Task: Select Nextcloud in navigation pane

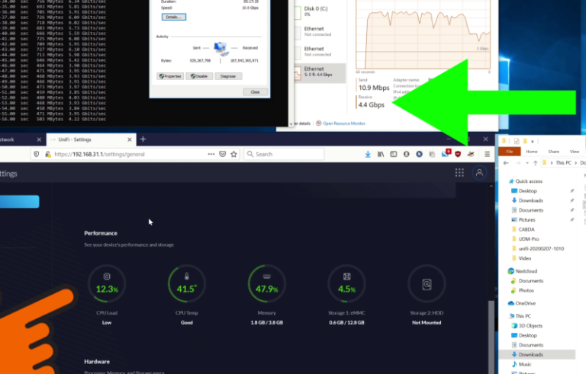Action: coord(526,271)
